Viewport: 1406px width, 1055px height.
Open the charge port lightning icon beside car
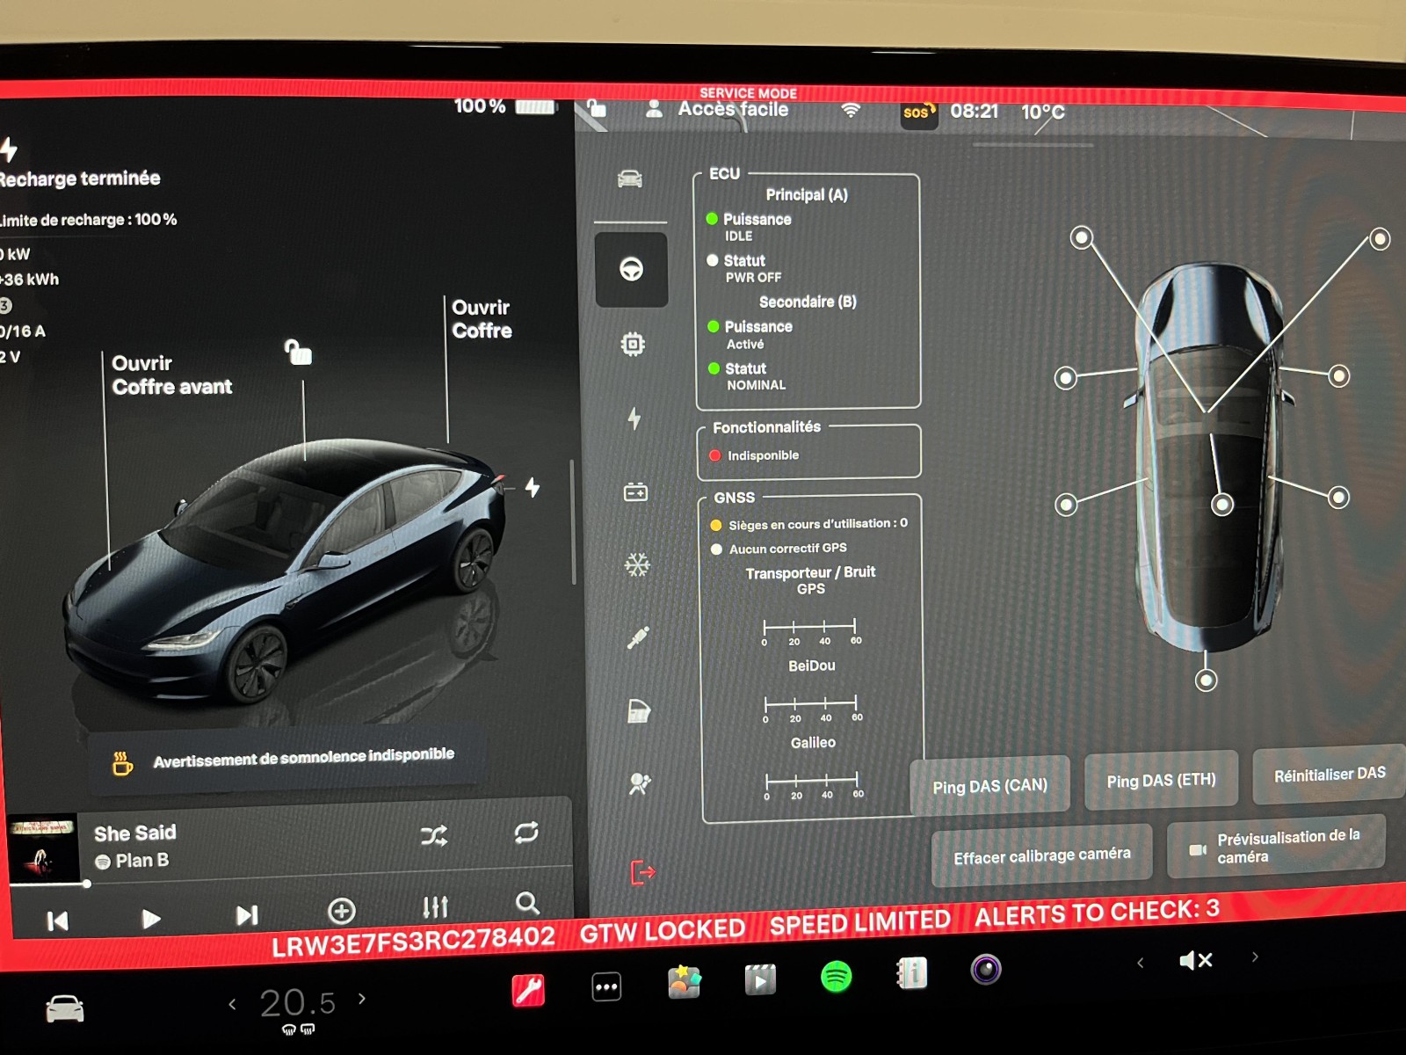pyautogui.click(x=533, y=487)
